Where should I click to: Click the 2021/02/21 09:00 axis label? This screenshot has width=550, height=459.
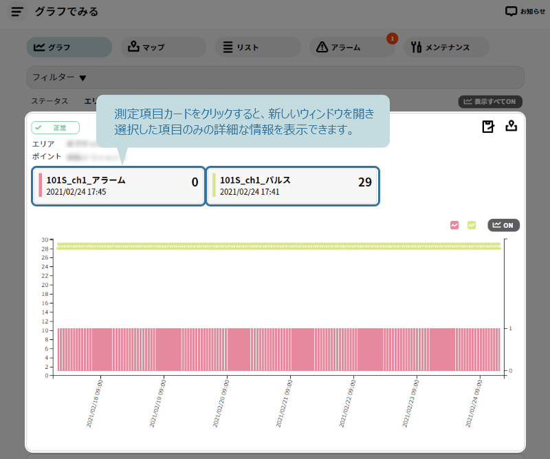pyautogui.click(x=284, y=403)
